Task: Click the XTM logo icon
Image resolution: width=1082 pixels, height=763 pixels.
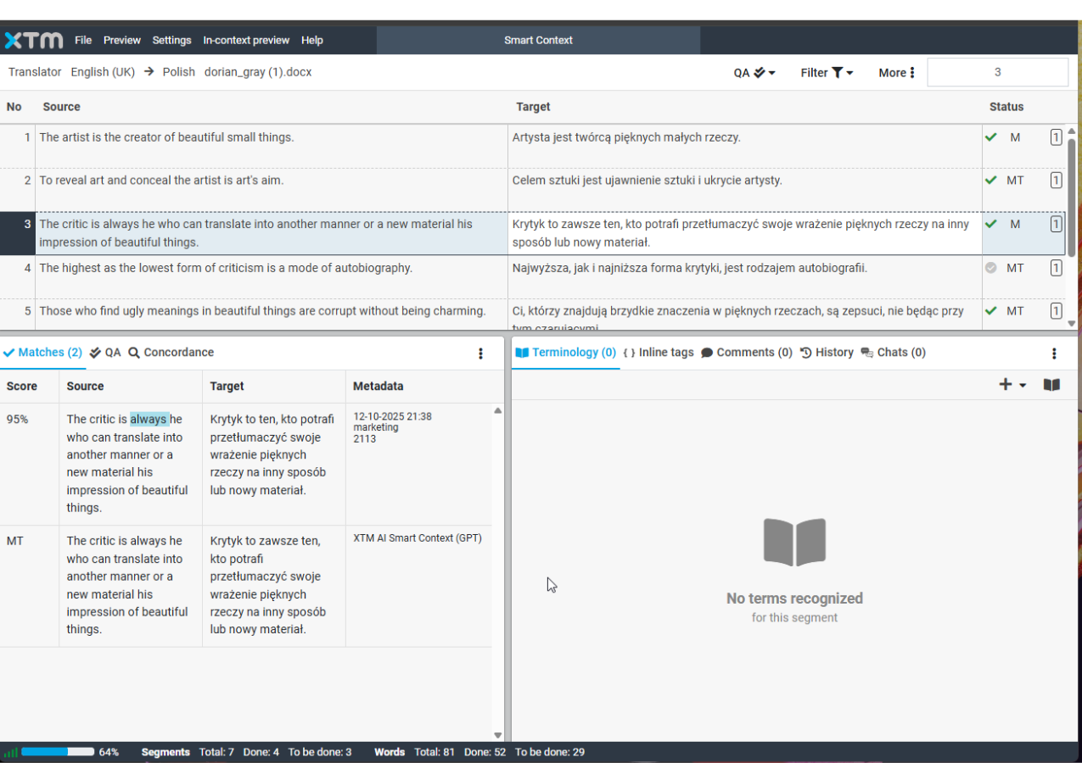Action: (x=34, y=40)
